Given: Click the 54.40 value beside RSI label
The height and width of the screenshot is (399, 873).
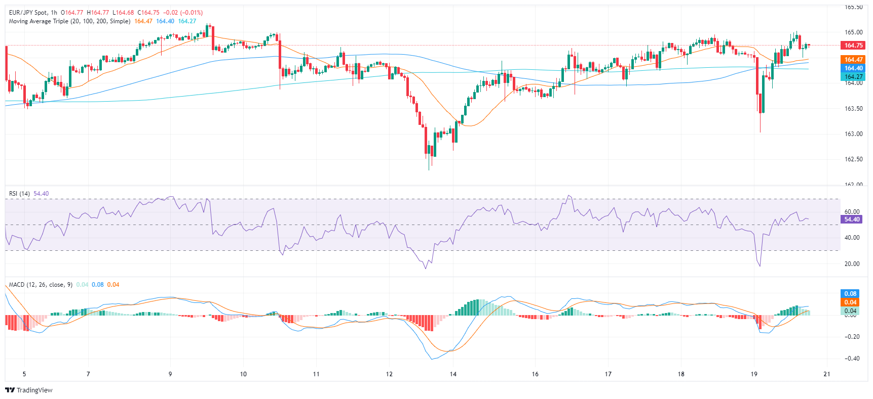Looking at the screenshot, I should tap(41, 194).
